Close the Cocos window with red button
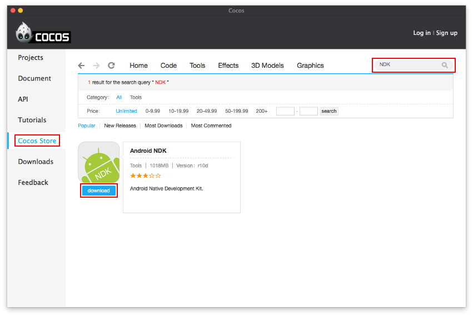The width and height of the screenshot is (473, 316). tap(13, 10)
